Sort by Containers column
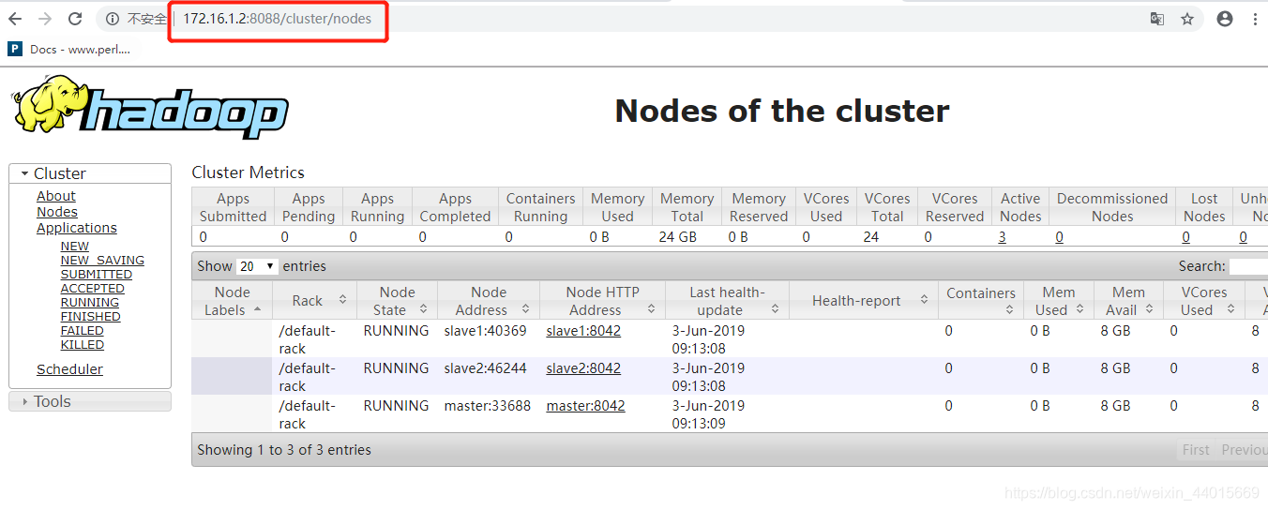1268x510 pixels. tap(981, 301)
